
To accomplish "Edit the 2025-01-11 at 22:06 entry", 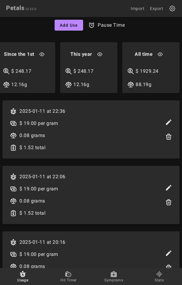I will pos(169,188).
